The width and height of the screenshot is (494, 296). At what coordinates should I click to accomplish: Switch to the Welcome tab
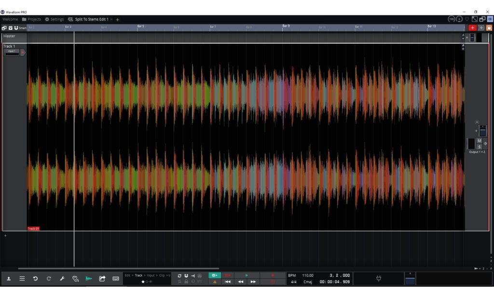coord(10,19)
